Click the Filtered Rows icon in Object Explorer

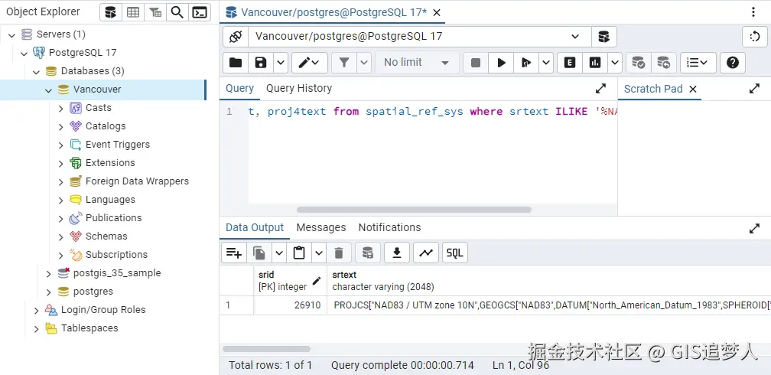(x=155, y=12)
